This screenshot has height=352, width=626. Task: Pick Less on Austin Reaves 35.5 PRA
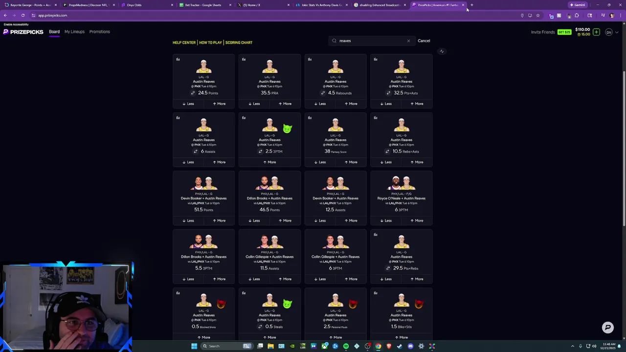tap(254, 104)
